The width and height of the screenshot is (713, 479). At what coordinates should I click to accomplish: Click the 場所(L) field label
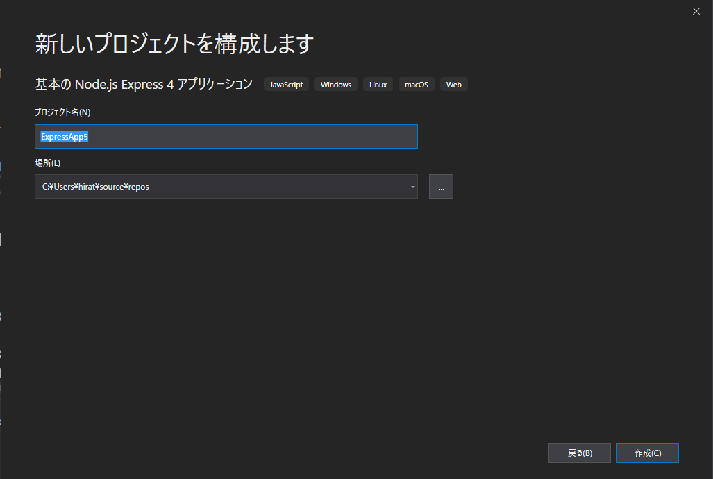coord(46,162)
